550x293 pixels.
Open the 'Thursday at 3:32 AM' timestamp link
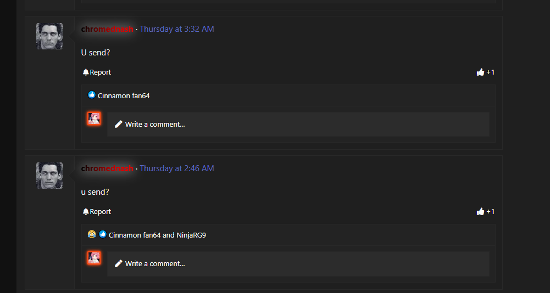tap(177, 29)
